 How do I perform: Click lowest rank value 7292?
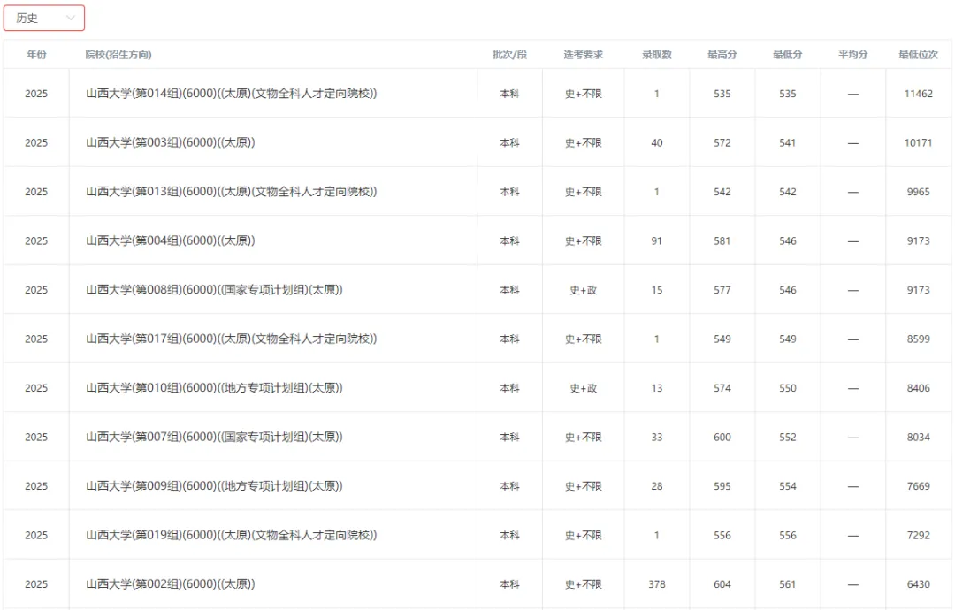click(919, 535)
